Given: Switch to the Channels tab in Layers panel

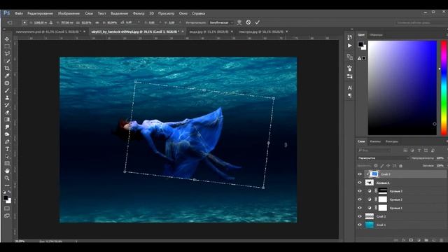Looking at the screenshot, I should pos(375,141).
